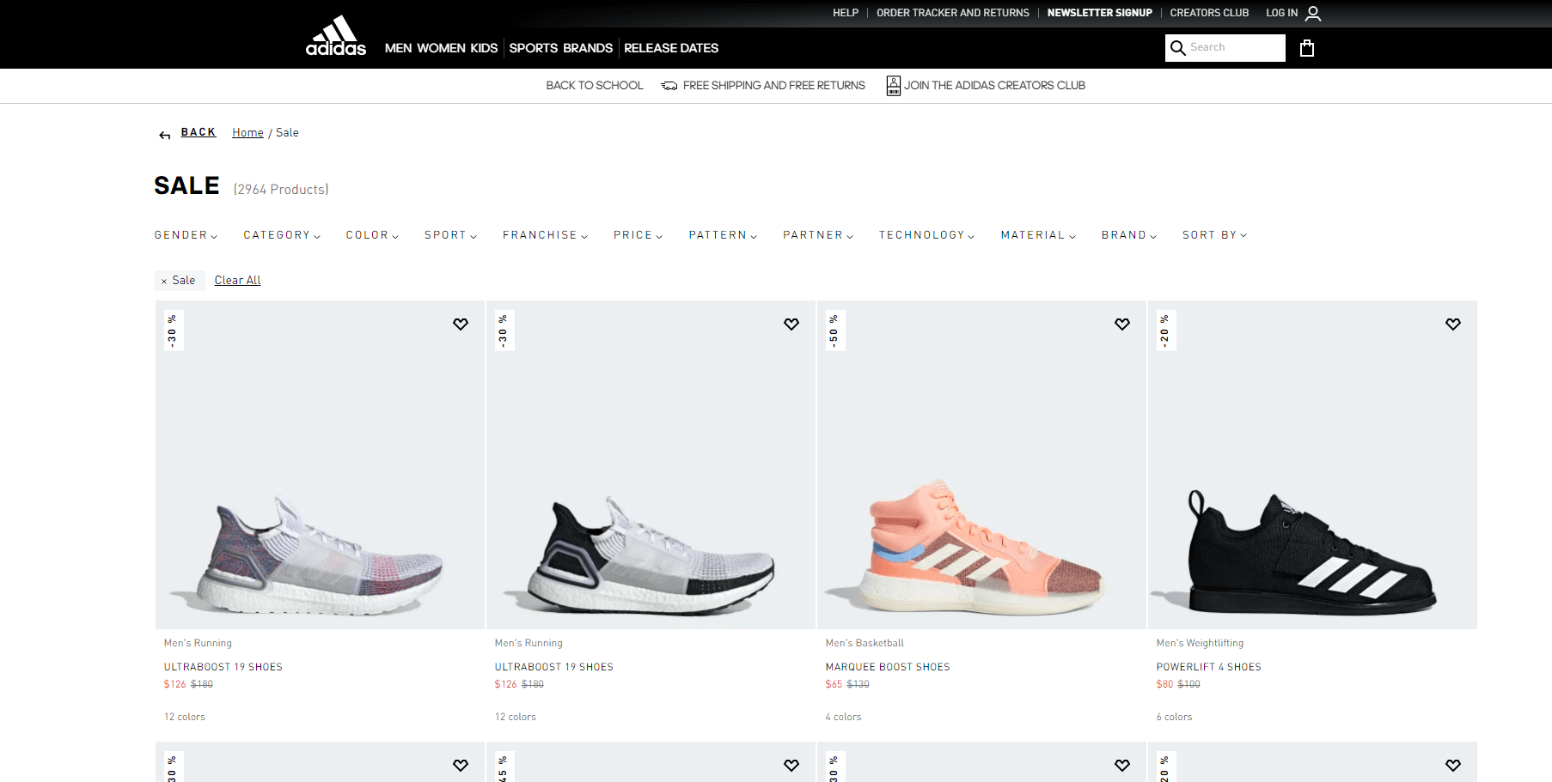1552x782 pixels.
Task: Wishlist the Marquee Boost shoes
Action: click(1122, 324)
